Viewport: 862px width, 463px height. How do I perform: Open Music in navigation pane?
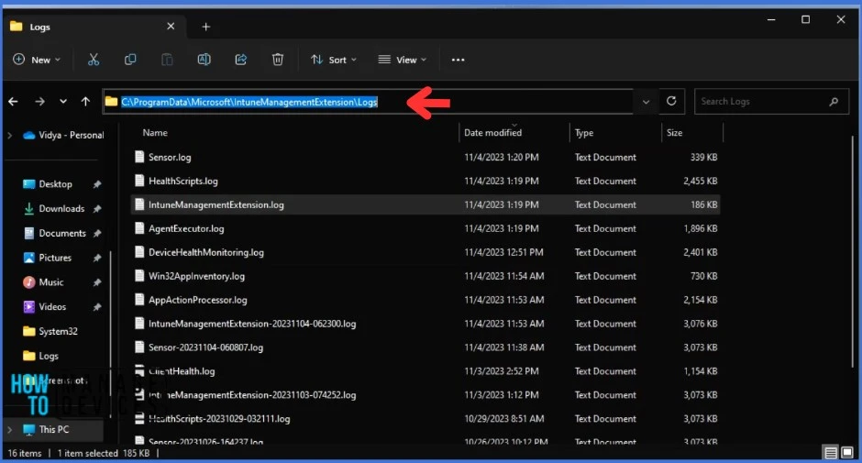(50, 282)
